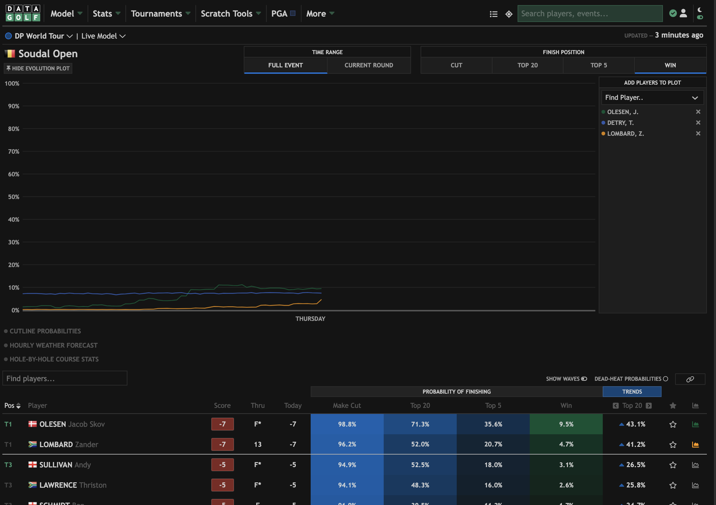Favorite Sullivan with the star icon
Viewport: 716px width, 505px height.
tap(673, 465)
